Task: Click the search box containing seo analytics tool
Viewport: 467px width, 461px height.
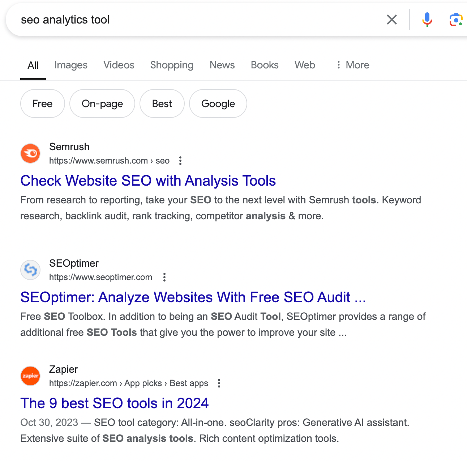Action: (x=195, y=20)
